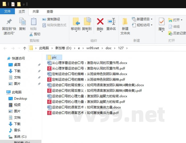This screenshot has width=186, height=143.
Task: Open the Properties checkmark icon
Action: tap(162, 21)
